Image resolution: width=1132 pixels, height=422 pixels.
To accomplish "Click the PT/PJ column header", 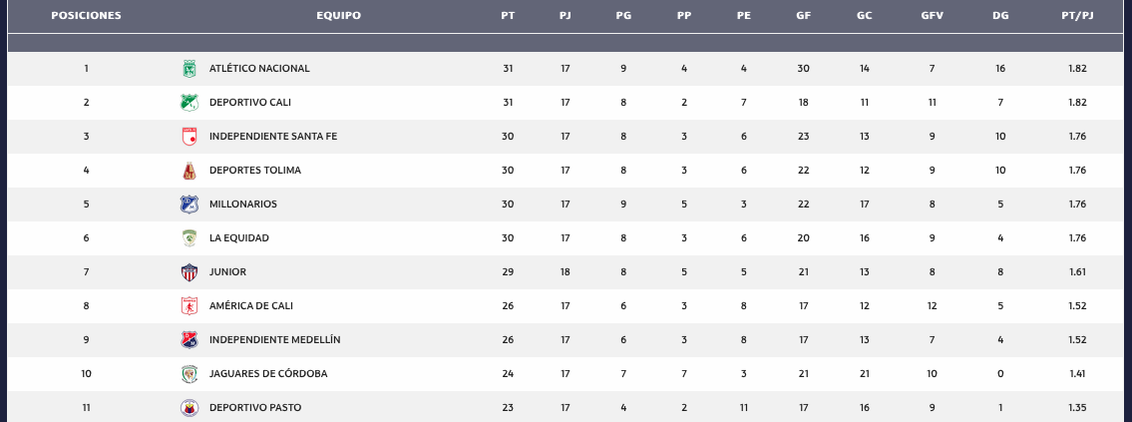I will coord(1076,16).
